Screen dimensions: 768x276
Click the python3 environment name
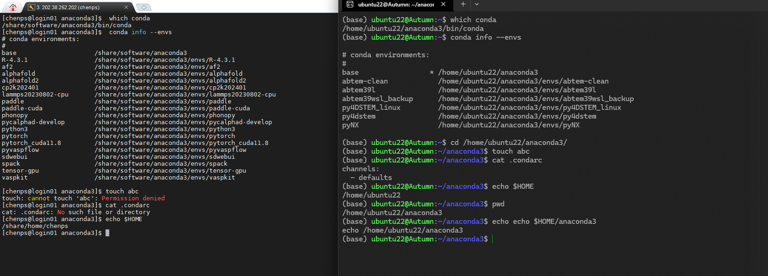click(15, 129)
